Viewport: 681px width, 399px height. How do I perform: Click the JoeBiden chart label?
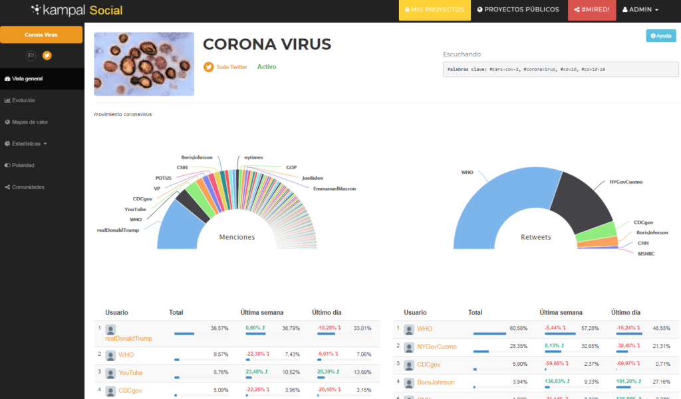pyautogui.click(x=313, y=178)
